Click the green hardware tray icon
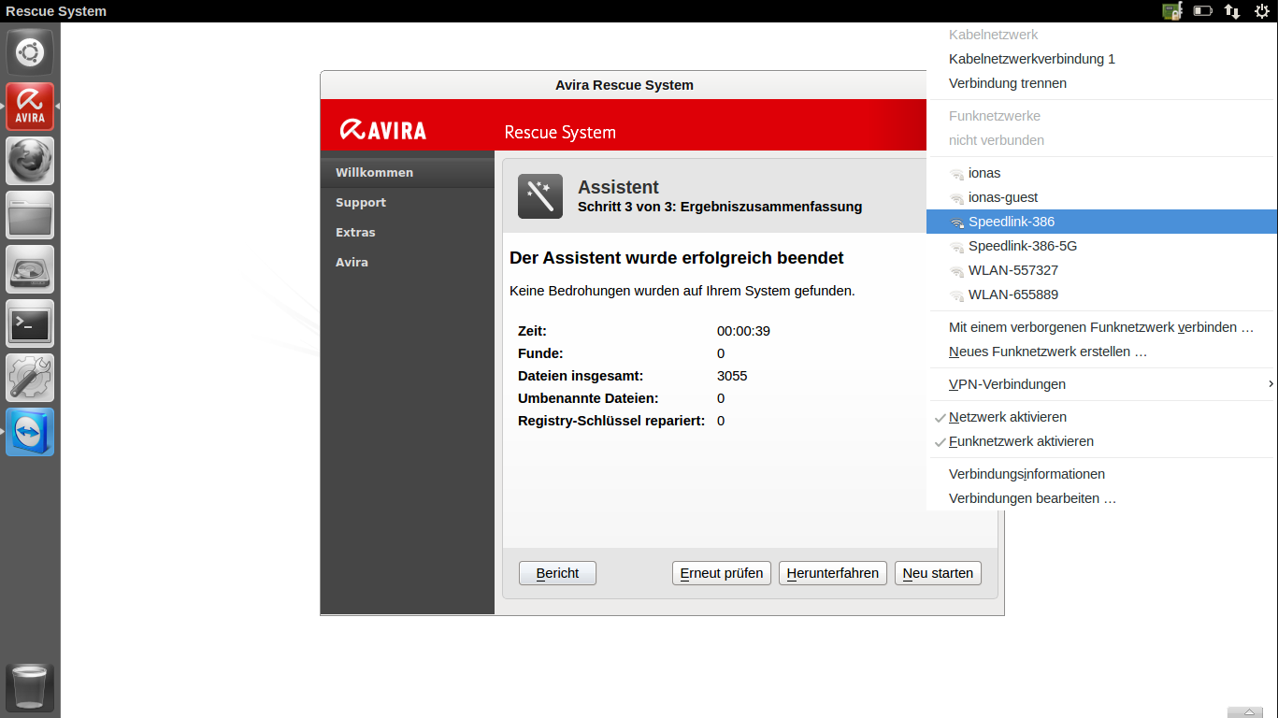The height and width of the screenshot is (718, 1278). point(1172,11)
